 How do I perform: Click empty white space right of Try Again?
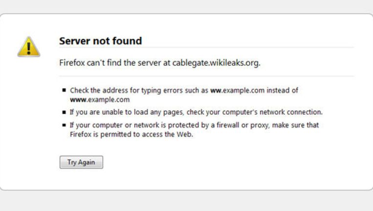220,163
